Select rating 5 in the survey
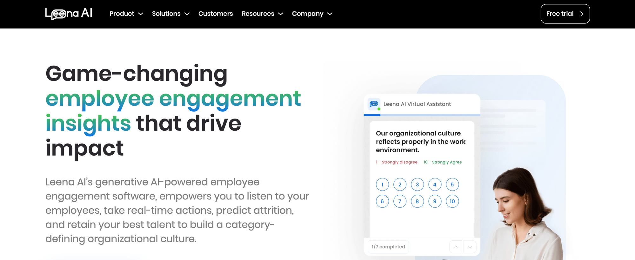The width and height of the screenshot is (635, 260). pos(452,185)
